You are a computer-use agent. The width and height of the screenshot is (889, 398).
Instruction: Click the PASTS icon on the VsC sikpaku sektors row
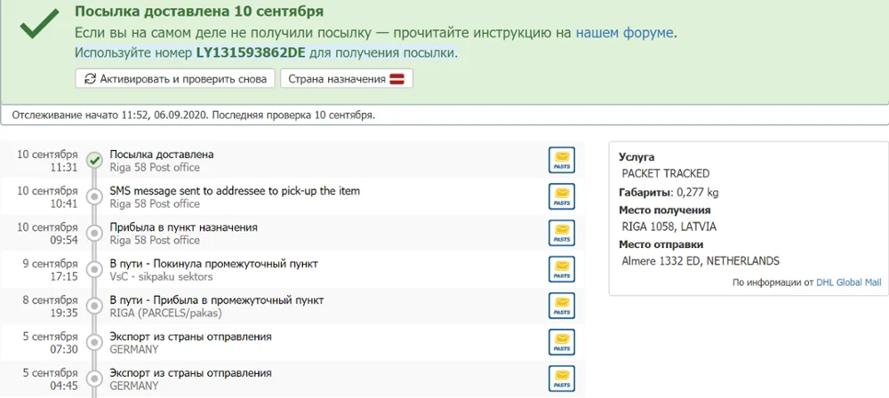coord(562,269)
